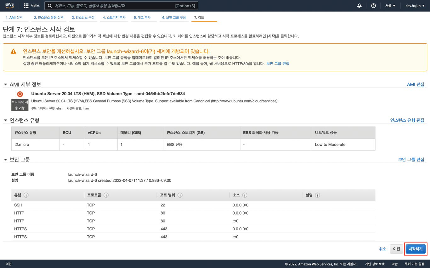Open 약관 footer link
This screenshot has height=268, width=430.
coord(395,264)
